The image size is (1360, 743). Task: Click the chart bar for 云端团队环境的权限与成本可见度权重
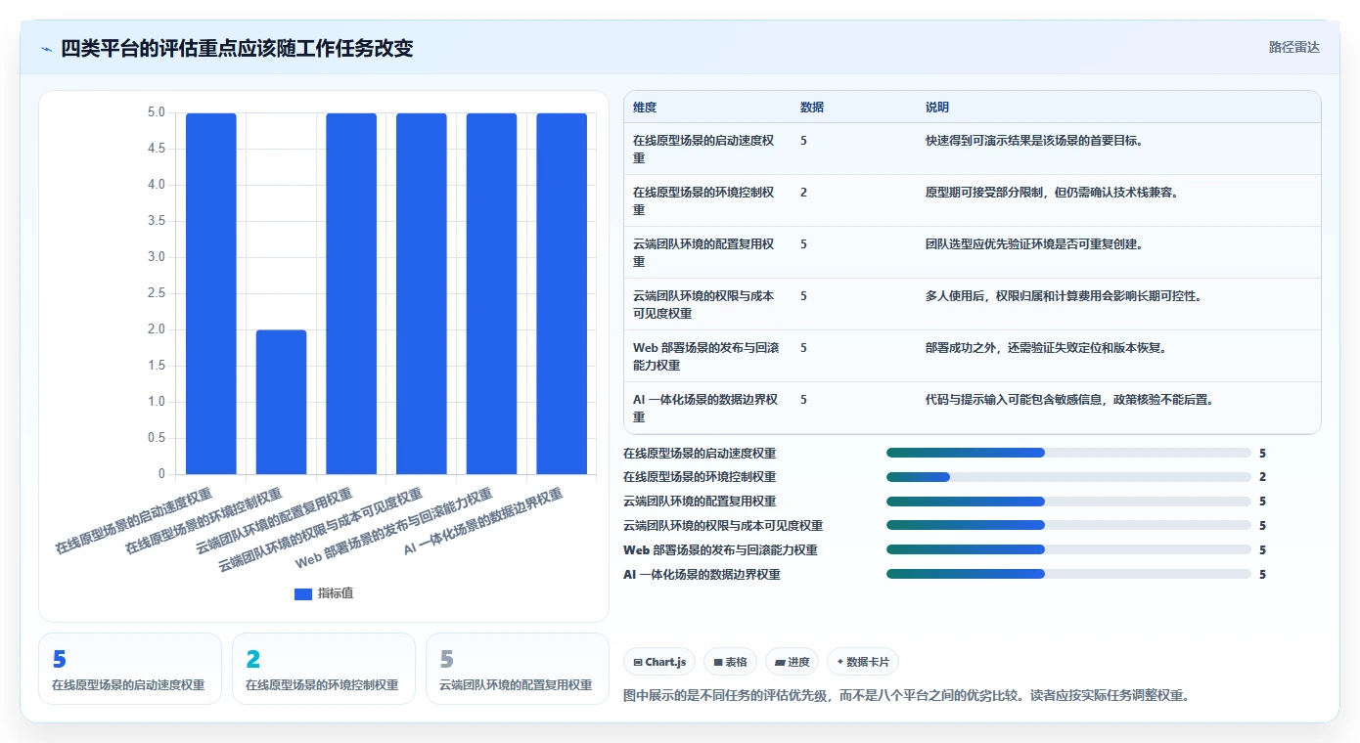pyautogui.click(x=422, y=293)
